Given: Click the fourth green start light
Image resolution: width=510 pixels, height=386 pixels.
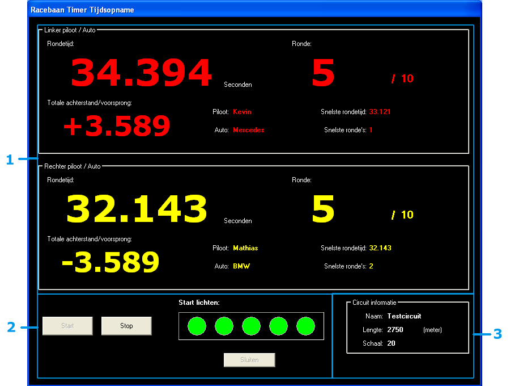Looking at the screenshot, I should click(x=278, y=326).
